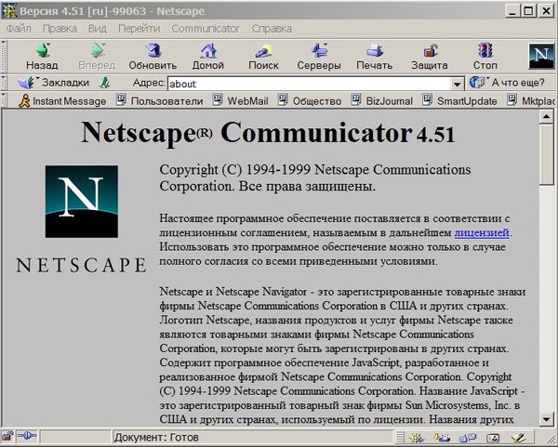The width and height of the screenshot is (558, 447).
Task: Click the security padlock in status bar
Action: [x=7, y=436]
